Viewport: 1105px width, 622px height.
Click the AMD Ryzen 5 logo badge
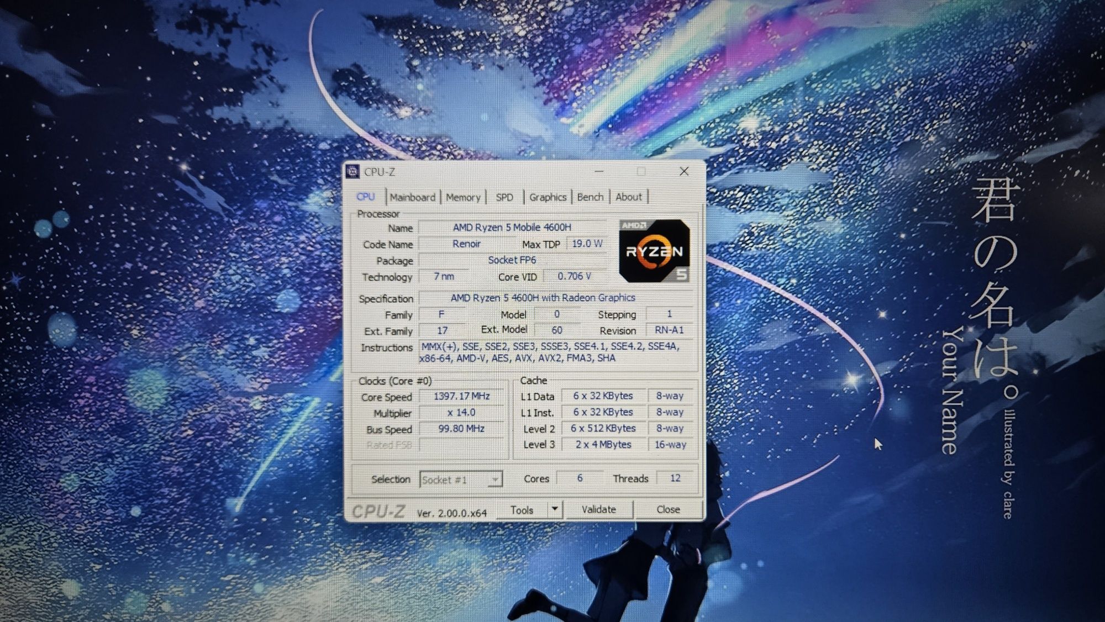point(655,251)
